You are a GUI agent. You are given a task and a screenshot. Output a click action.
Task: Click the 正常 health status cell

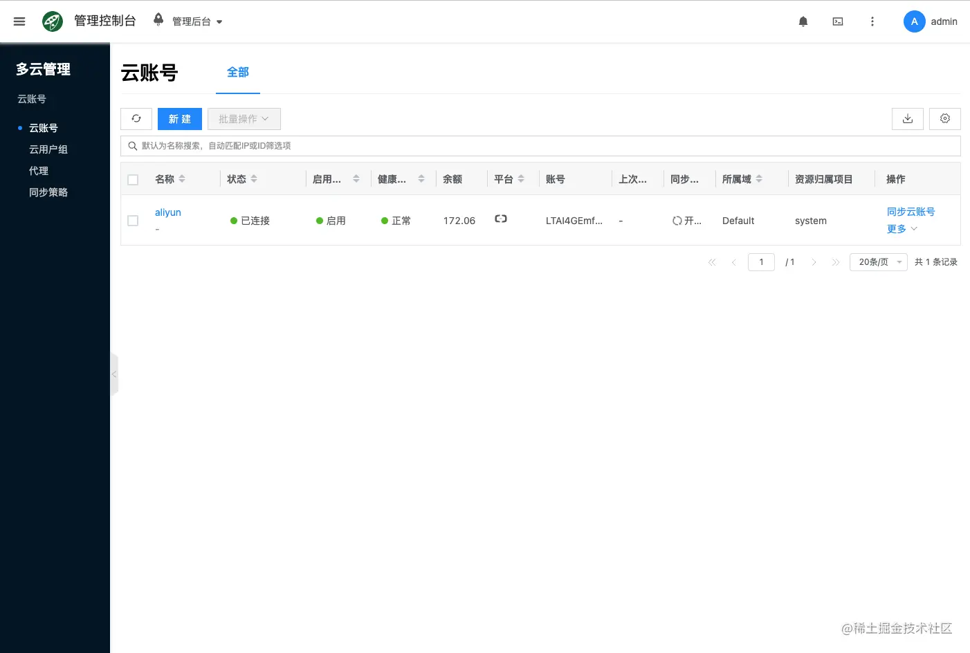tap(396, 221)
